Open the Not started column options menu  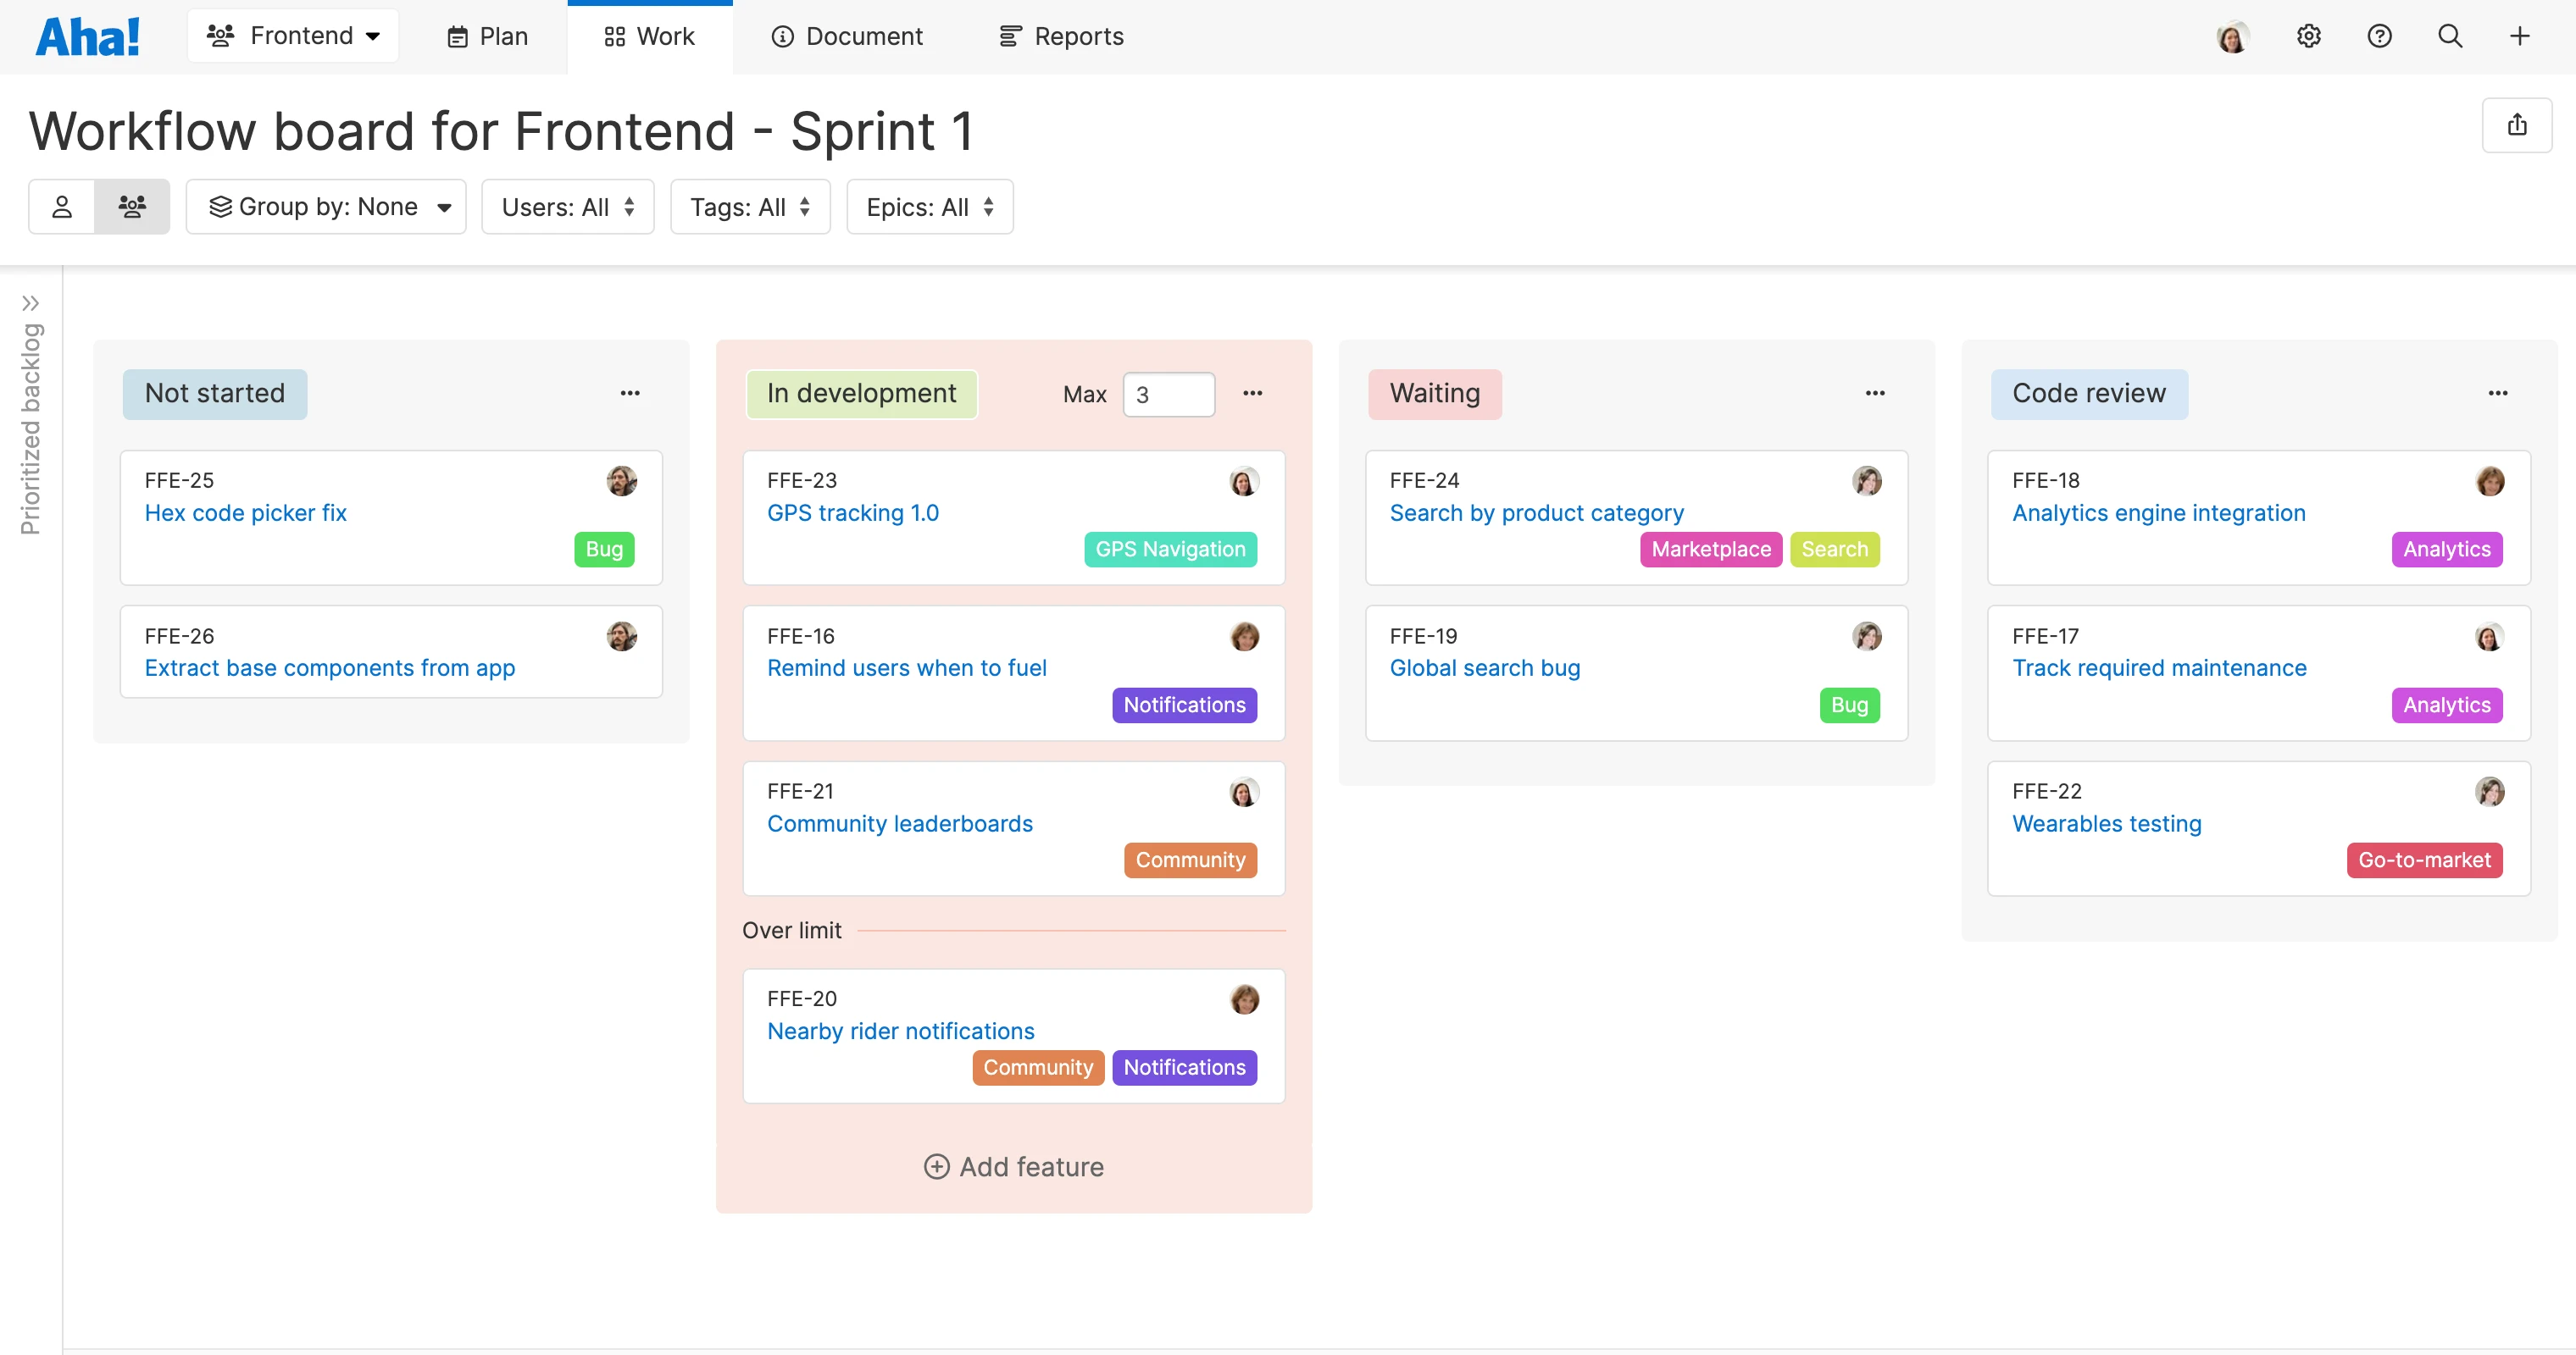pos(630,393)
